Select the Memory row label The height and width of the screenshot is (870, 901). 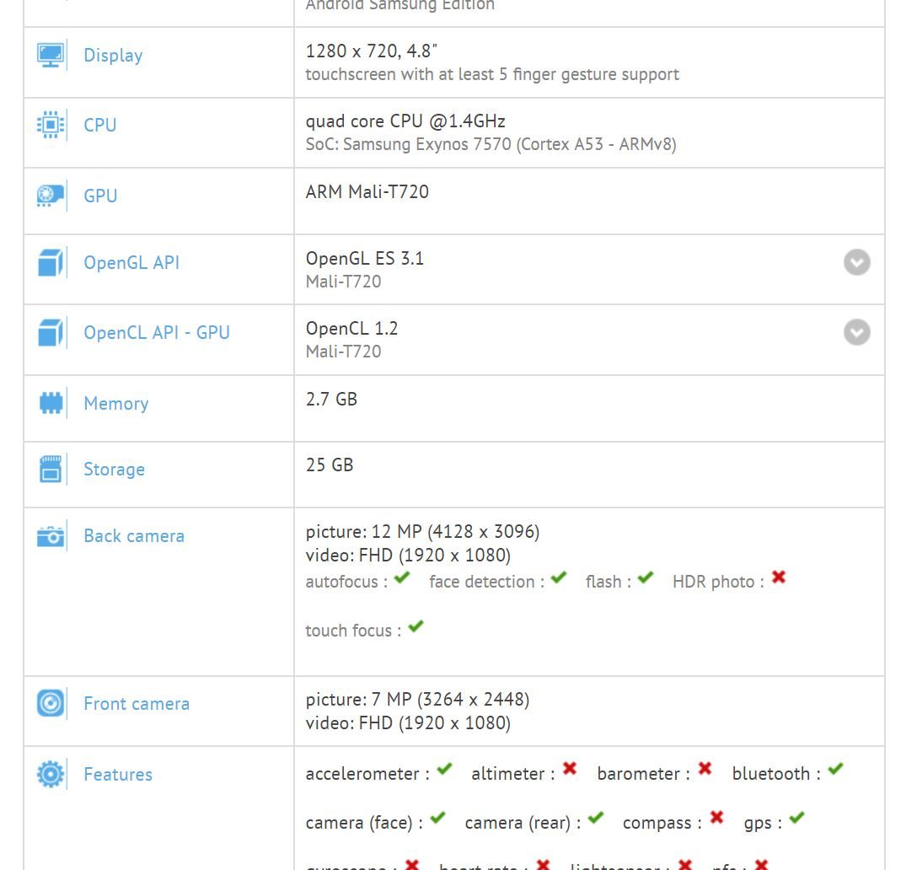tap(115, 404)
